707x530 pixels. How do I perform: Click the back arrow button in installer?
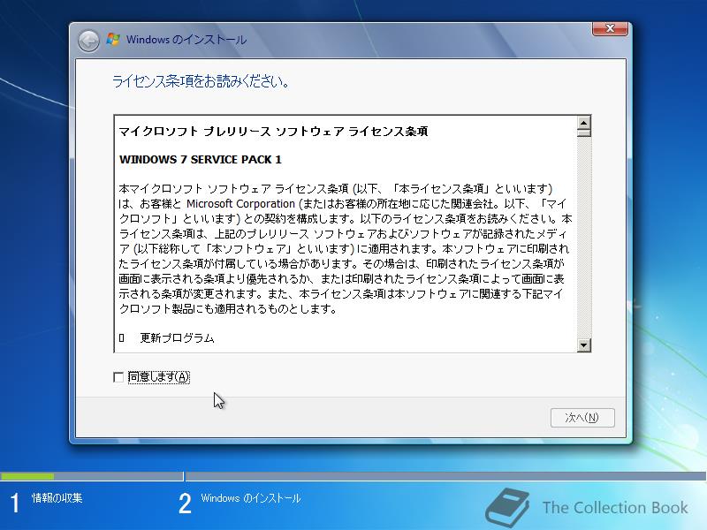[x=88, y=41]
